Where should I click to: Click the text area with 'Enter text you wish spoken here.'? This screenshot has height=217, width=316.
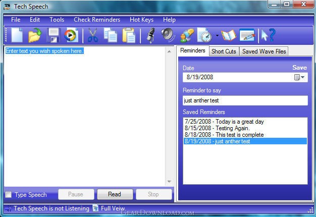85,116
